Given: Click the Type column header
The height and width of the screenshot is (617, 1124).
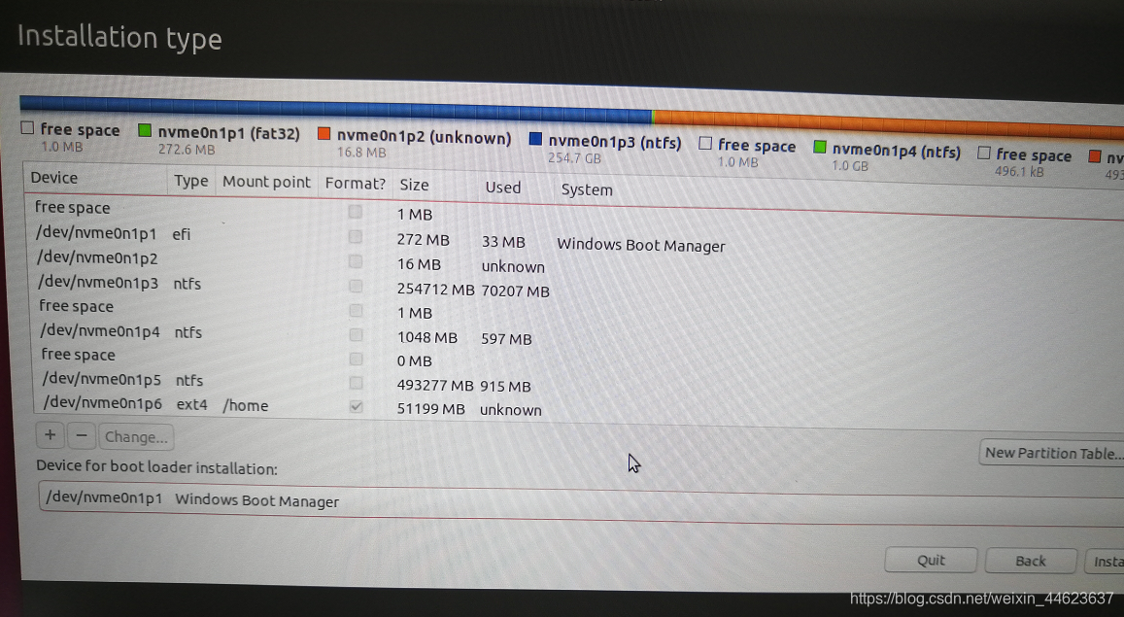Looking at the screenshot, I should coord(190,182).
